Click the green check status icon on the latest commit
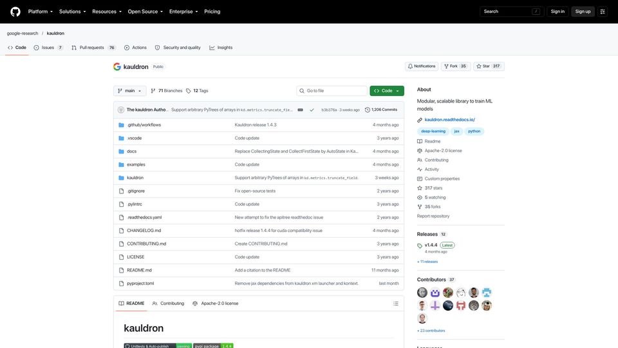Image resolution: width=618 pixels, height=348 pixels. pyautogui.click(x=312, y=110)
